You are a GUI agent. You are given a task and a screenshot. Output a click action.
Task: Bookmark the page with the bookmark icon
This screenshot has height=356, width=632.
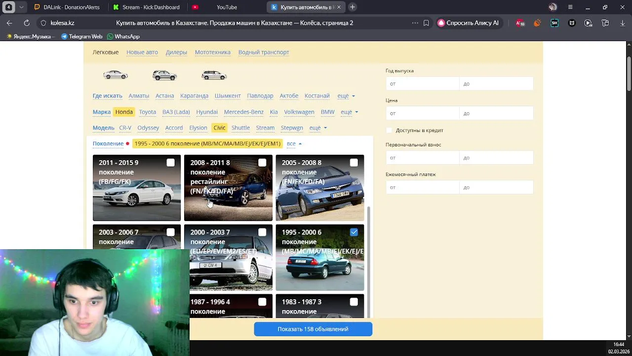(426, 23)
